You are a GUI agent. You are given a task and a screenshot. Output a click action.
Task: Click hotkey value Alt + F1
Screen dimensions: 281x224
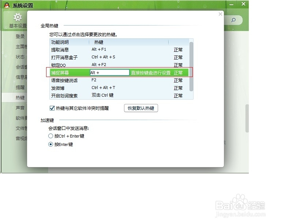coord(99,49)
